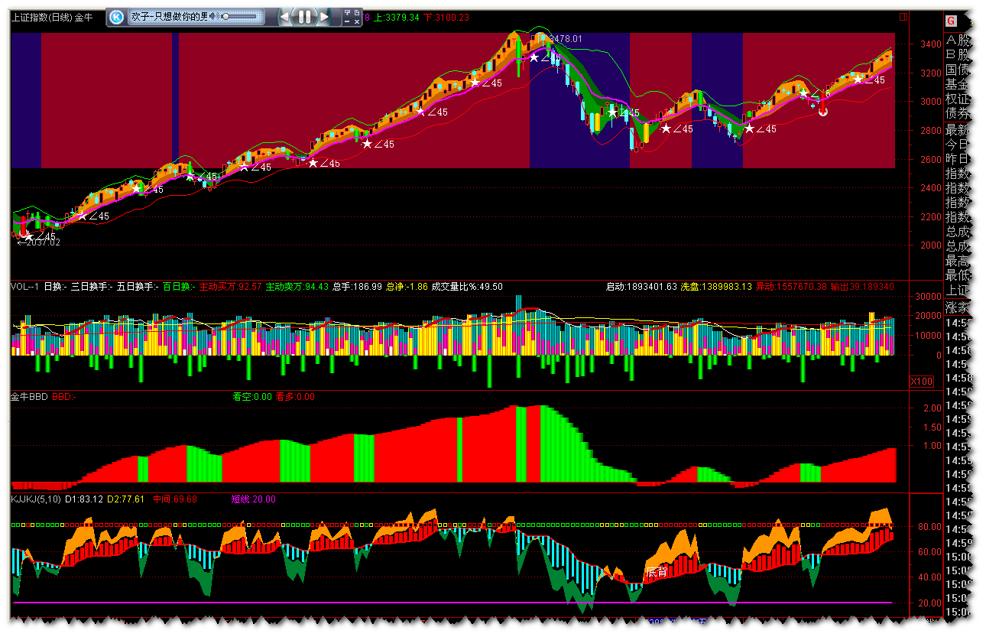
Task: Click the 2000 price axis label
Action: point(931,245)
